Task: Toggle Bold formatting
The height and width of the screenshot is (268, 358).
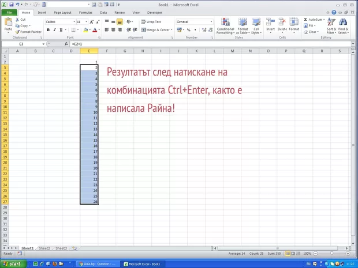Action: pos(48,30)
